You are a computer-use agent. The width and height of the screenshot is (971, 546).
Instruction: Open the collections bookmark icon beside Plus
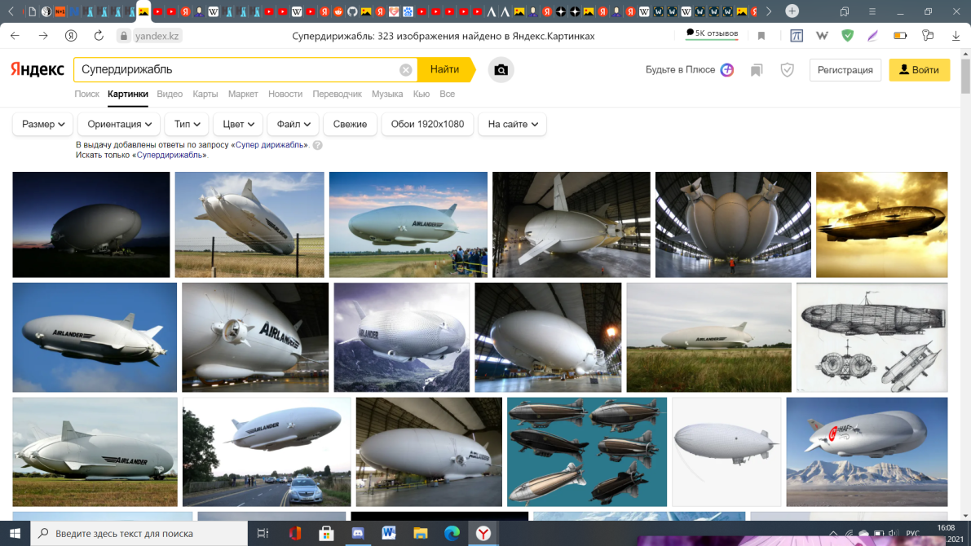pos(757,70)
